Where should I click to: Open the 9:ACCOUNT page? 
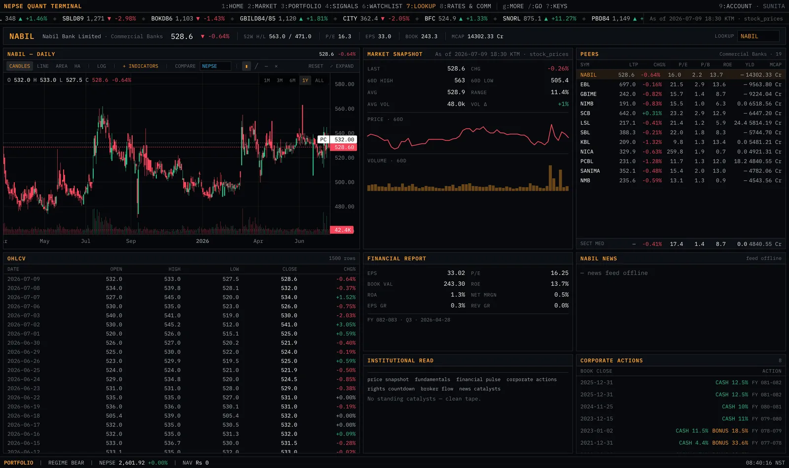pos(735,6)
